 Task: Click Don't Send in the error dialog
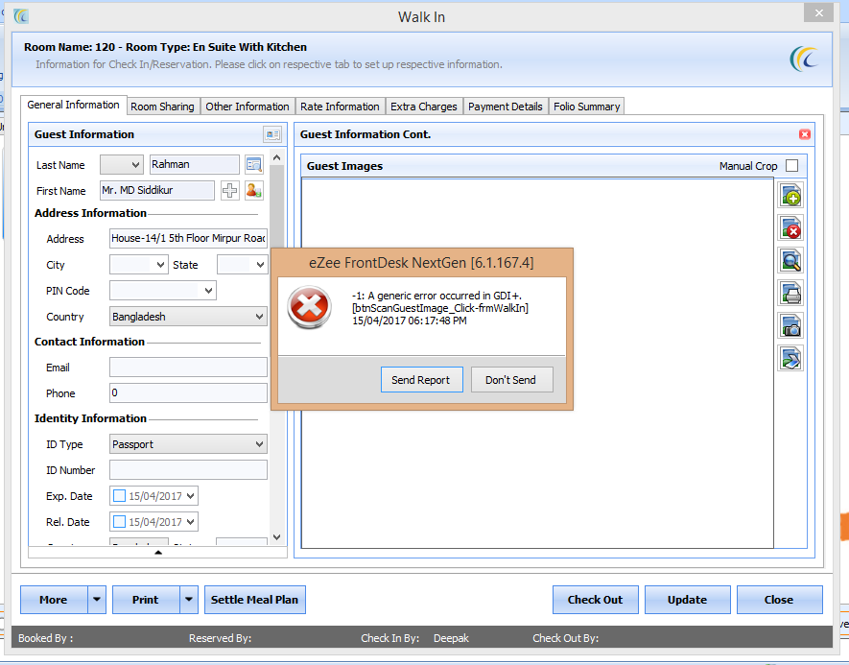(x=511, y=380)
